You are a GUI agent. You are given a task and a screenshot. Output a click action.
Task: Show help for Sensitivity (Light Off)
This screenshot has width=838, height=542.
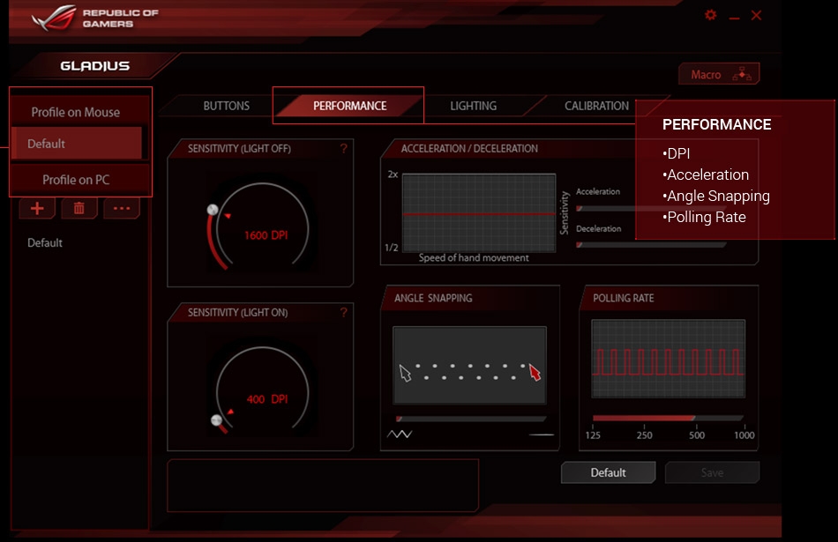344,148
